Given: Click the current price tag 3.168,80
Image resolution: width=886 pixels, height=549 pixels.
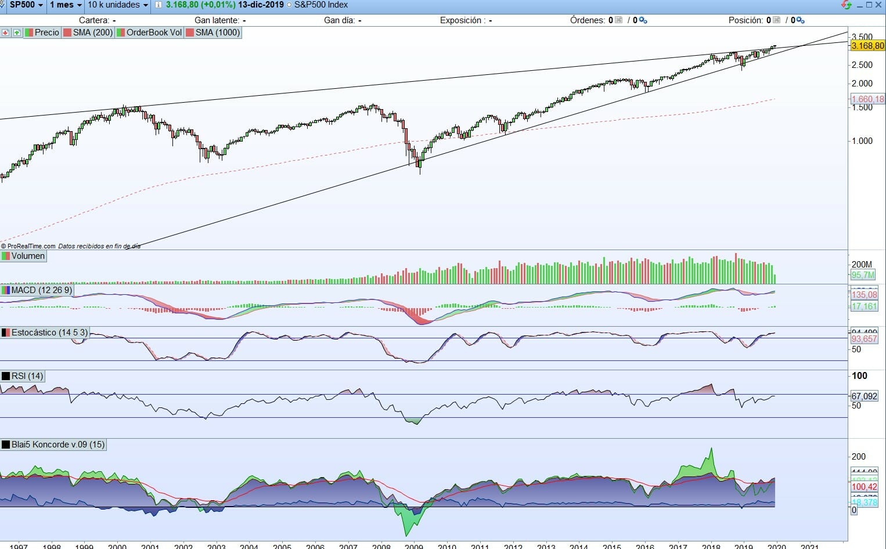Looking at the screenshot, I should click(867, 46).
